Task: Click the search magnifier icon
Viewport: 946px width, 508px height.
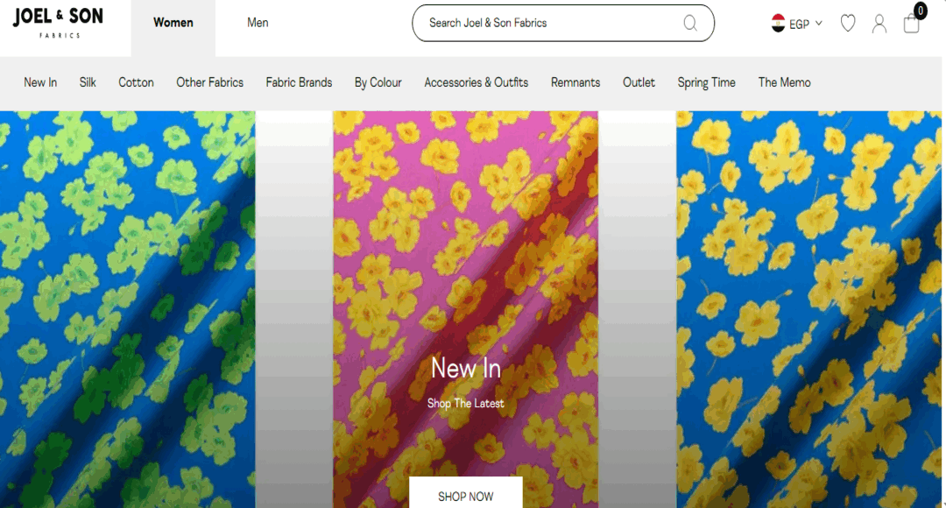Action: click(x=690, y=23)
